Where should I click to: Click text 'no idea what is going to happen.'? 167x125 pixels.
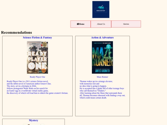click(x=93, y=86)
